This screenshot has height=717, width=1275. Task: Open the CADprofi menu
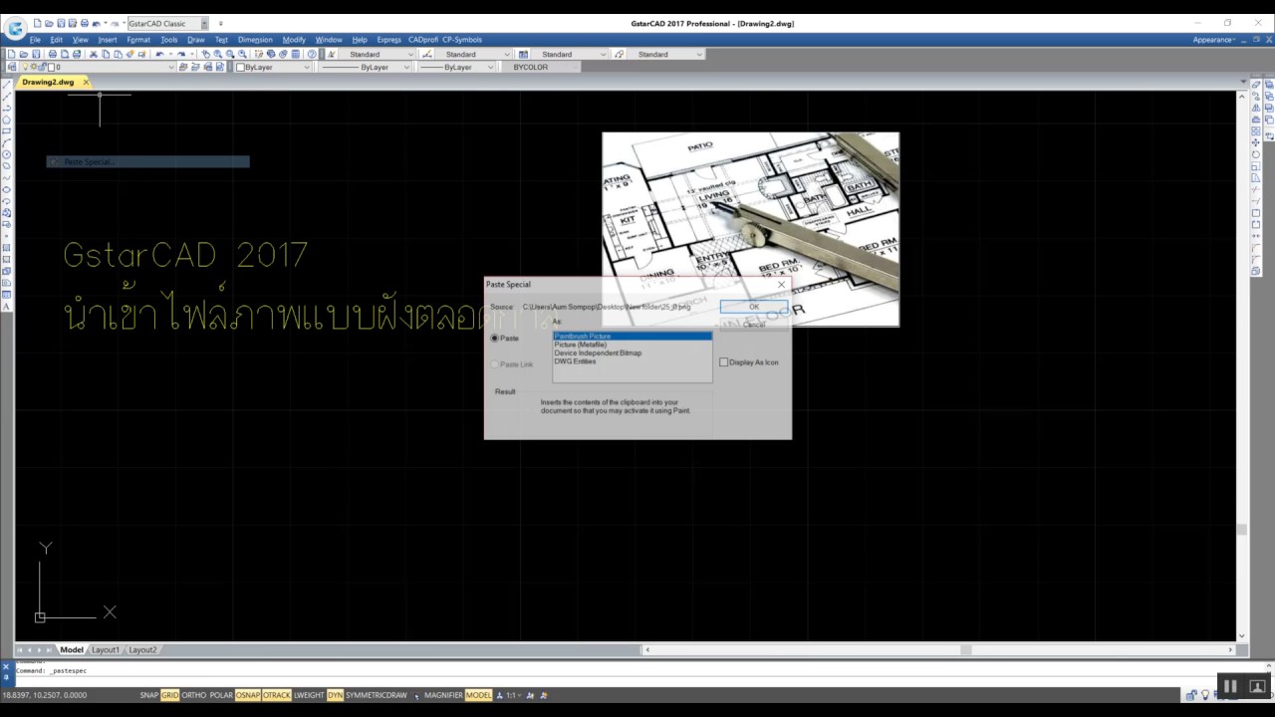pyautogui.click(x=423, y=40)
